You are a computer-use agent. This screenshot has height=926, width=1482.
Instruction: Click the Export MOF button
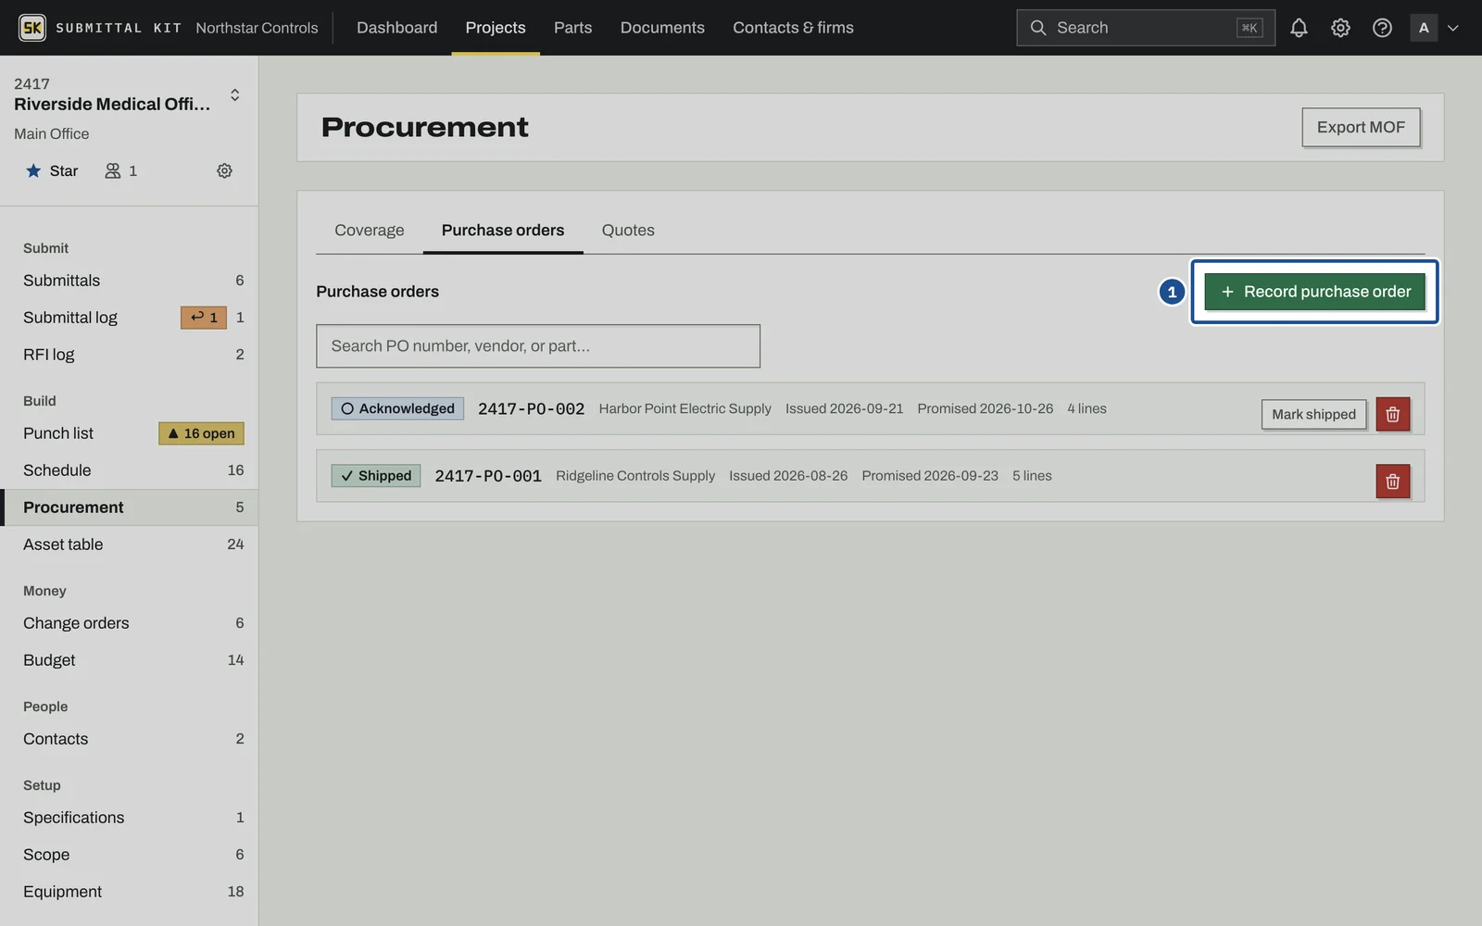[x=1361, y=127]
